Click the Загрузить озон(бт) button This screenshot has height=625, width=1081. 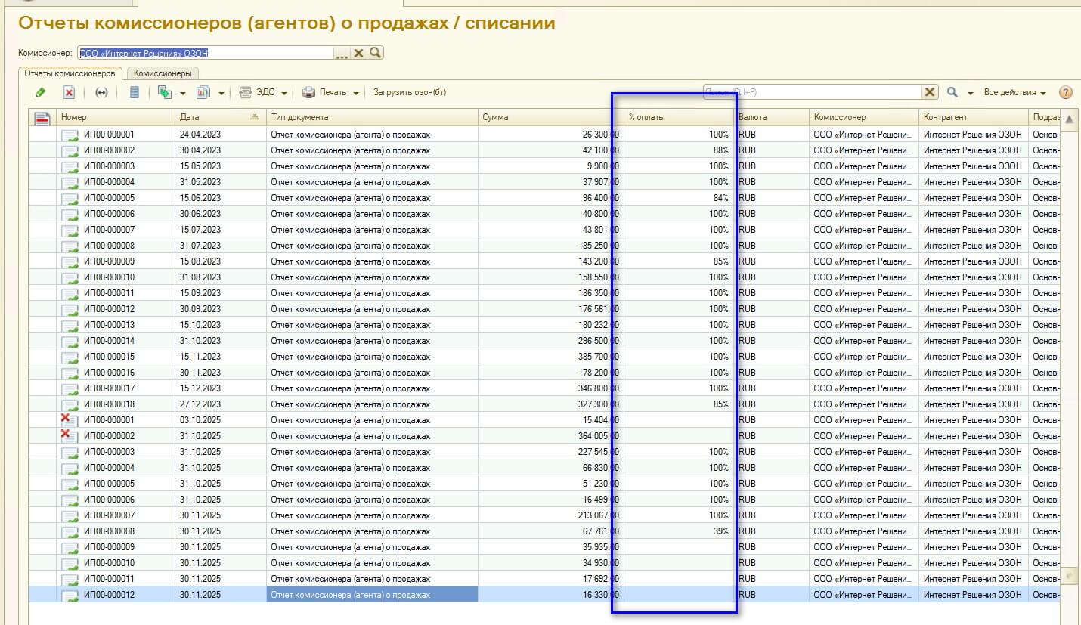pos(410,92)
